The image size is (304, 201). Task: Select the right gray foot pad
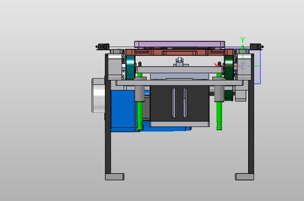[x=244, y=177]
